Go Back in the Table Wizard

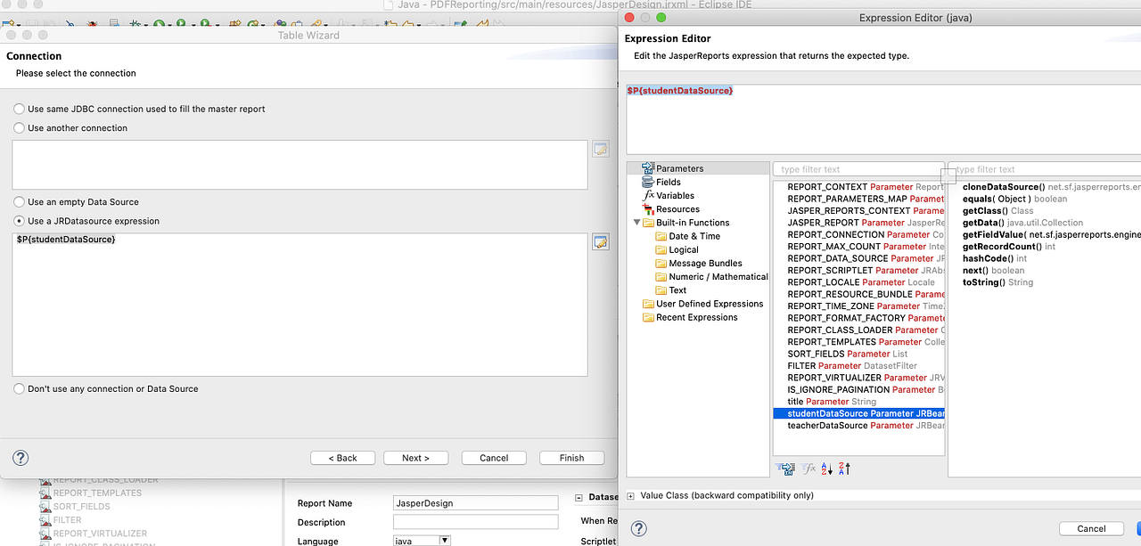coord(342,458)
